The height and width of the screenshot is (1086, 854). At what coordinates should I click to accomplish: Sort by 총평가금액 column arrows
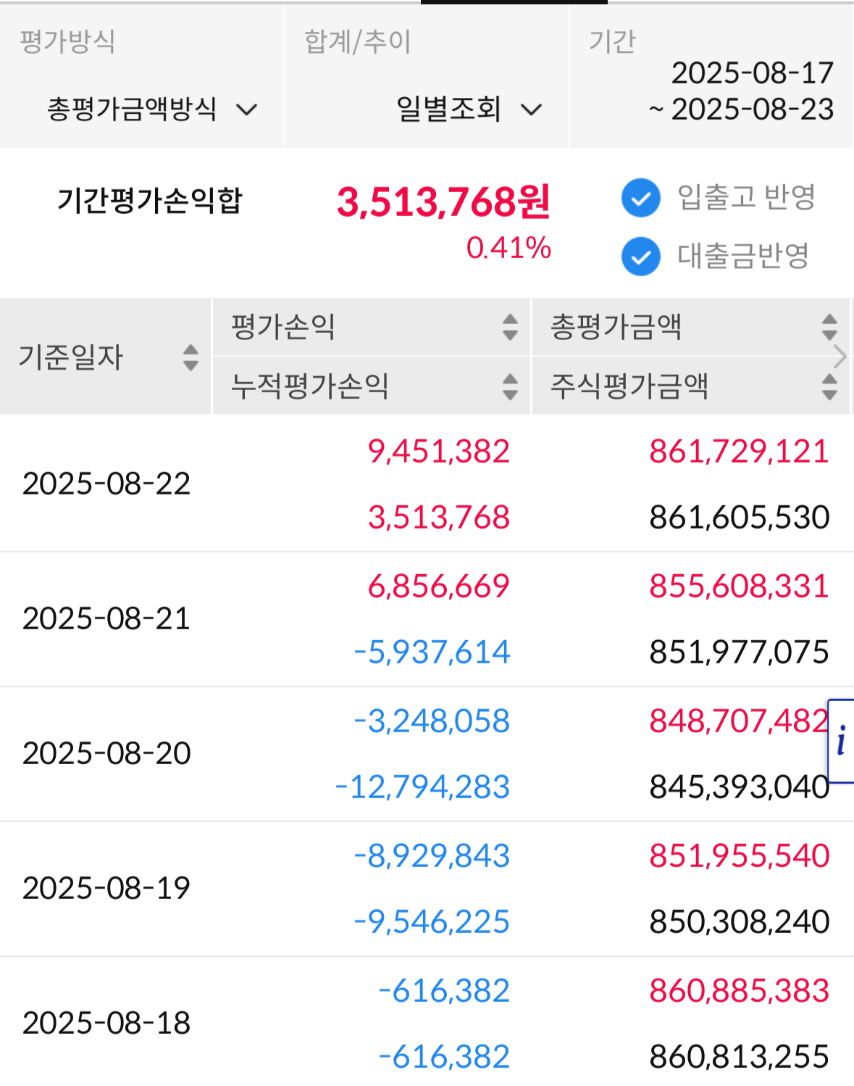coord(829,327)
